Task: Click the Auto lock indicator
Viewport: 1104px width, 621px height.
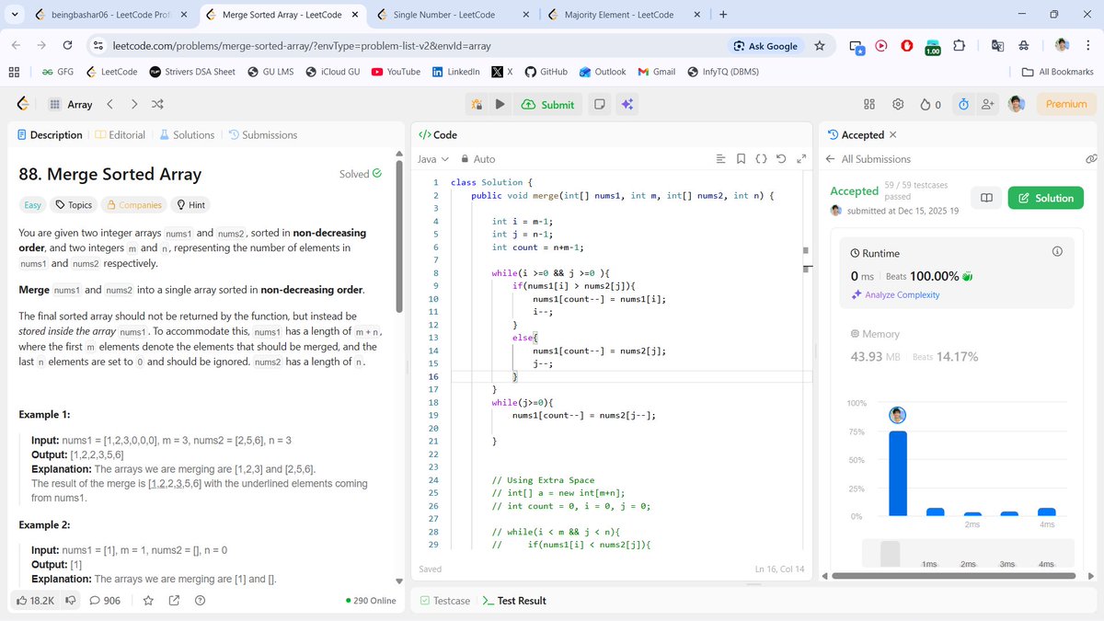Action: [x=477, y=159]
